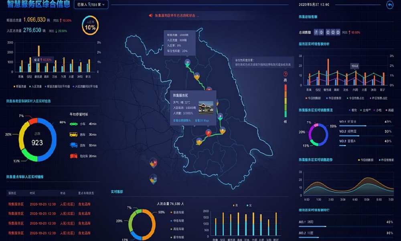
Task: Click the red 危化车 tanker icon
Action: (x=74, y=156)
